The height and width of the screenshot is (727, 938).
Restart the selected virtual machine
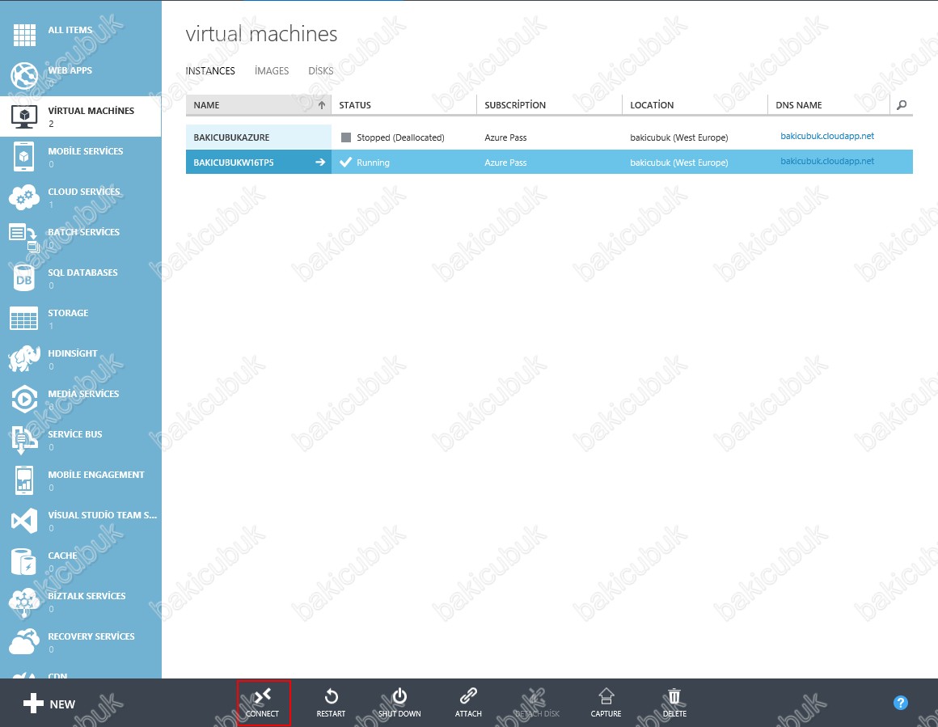click(x=331, y=702)
